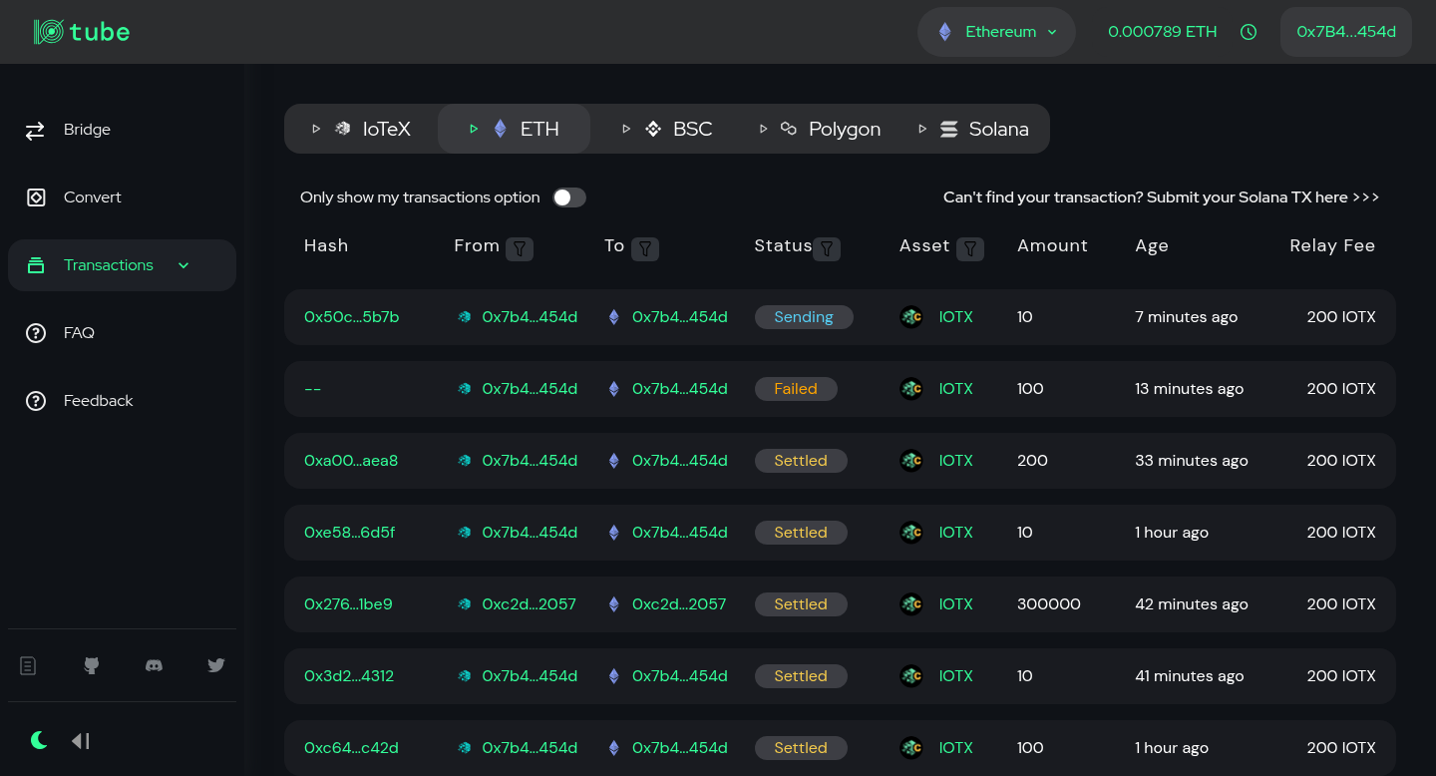Expand the Transactions menu chevron
The image size is (1436, 776).
pos(183,265)
